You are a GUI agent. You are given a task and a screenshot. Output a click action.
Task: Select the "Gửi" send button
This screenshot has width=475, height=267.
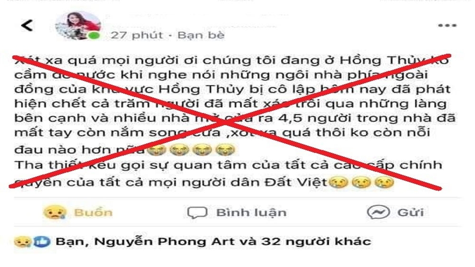click(x=410, y=212)
